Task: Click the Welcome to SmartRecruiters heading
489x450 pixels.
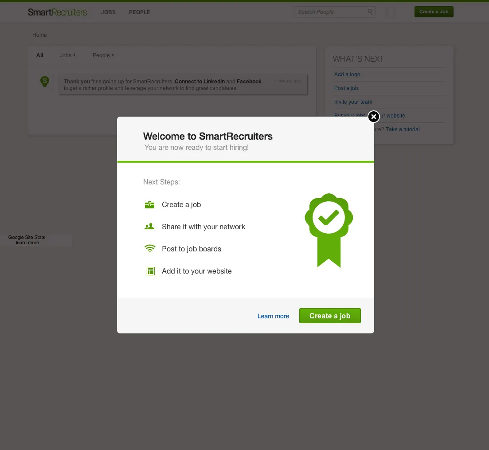Action: 207,136
